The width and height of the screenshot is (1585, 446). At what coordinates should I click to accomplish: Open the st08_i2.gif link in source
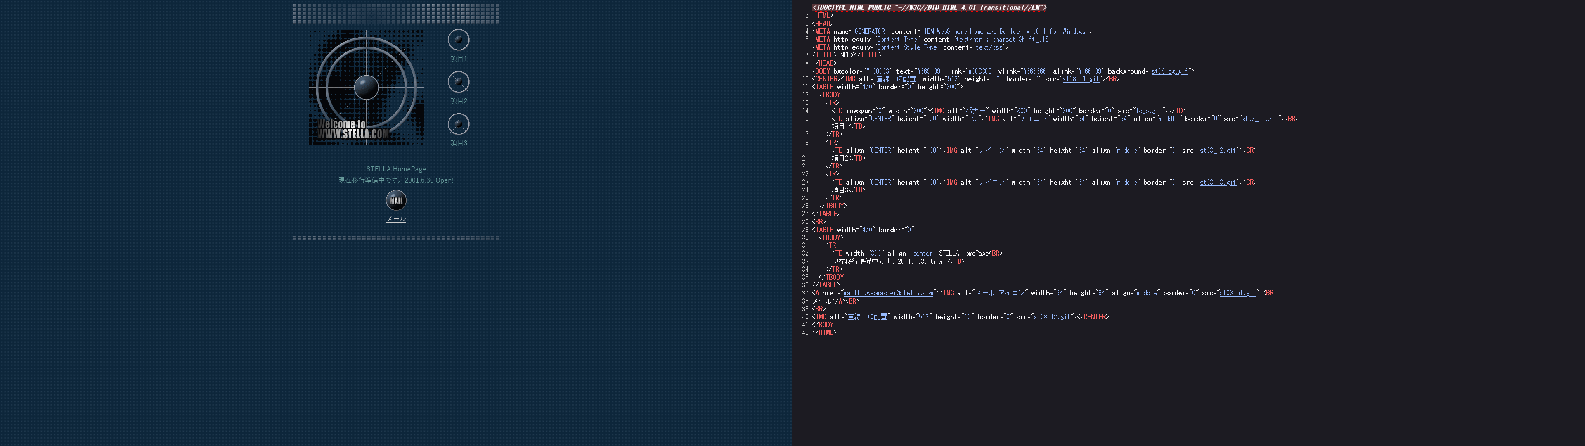[1218, 151]
